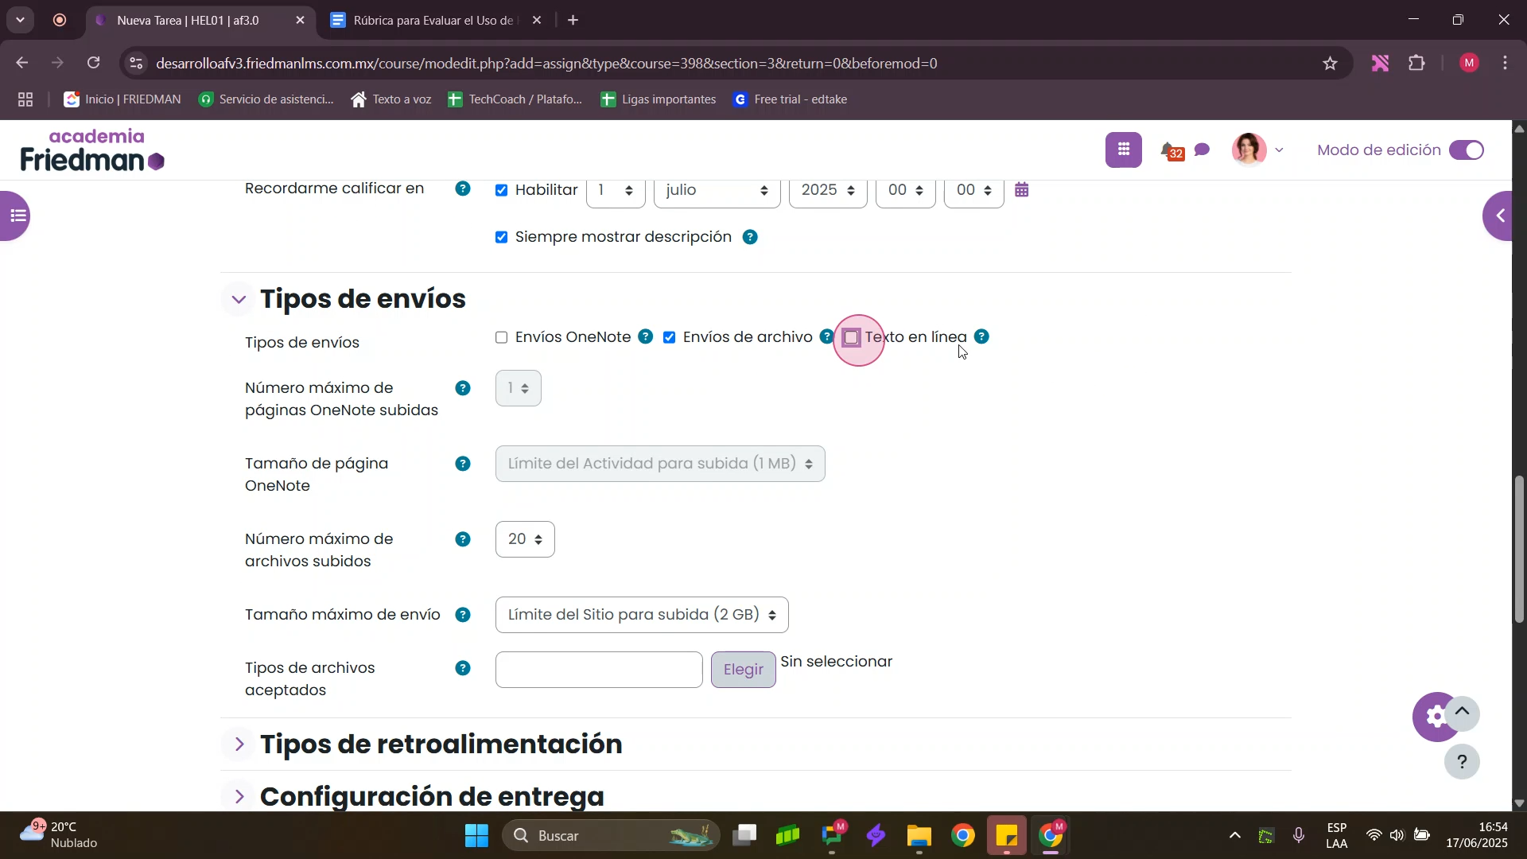
Task: Open the calendar date picker icon
Action: point(1022,190)
